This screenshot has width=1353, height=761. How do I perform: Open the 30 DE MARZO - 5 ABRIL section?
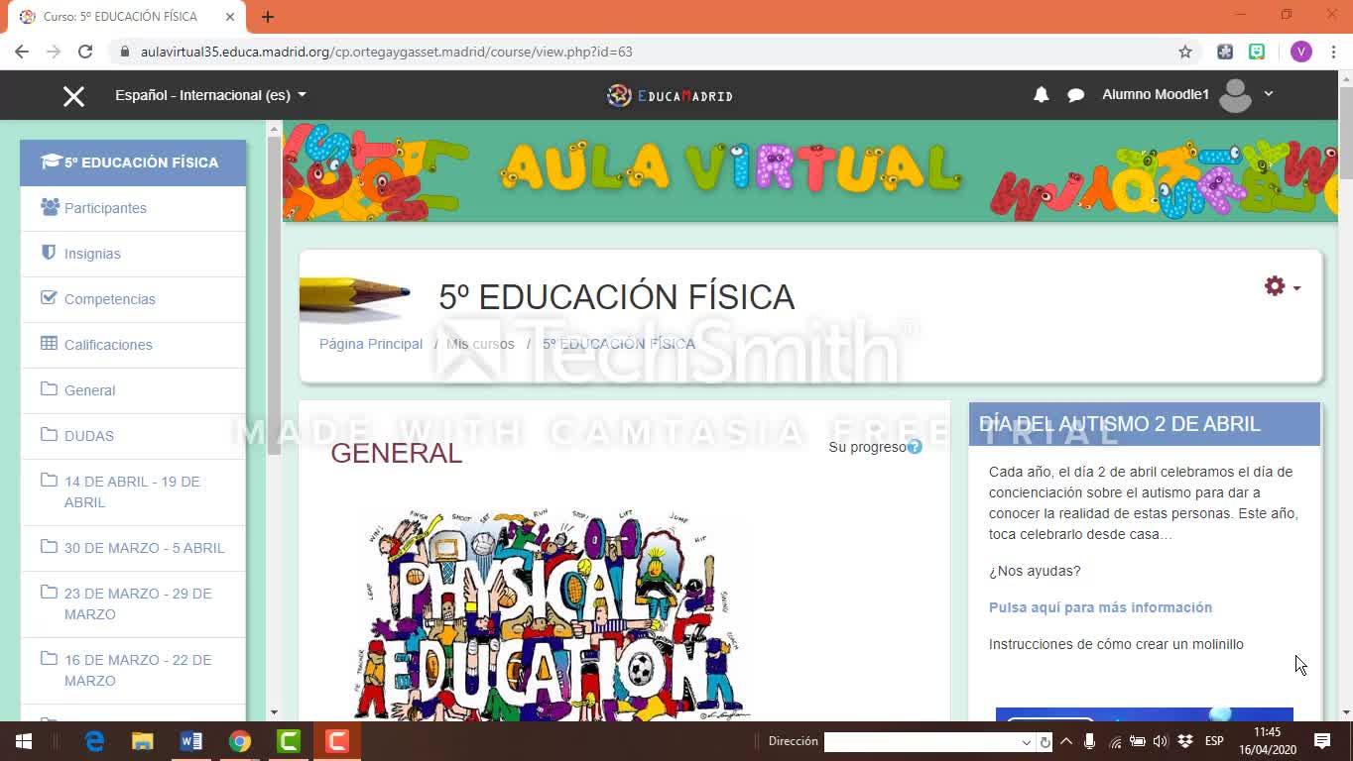coord(133,548)
